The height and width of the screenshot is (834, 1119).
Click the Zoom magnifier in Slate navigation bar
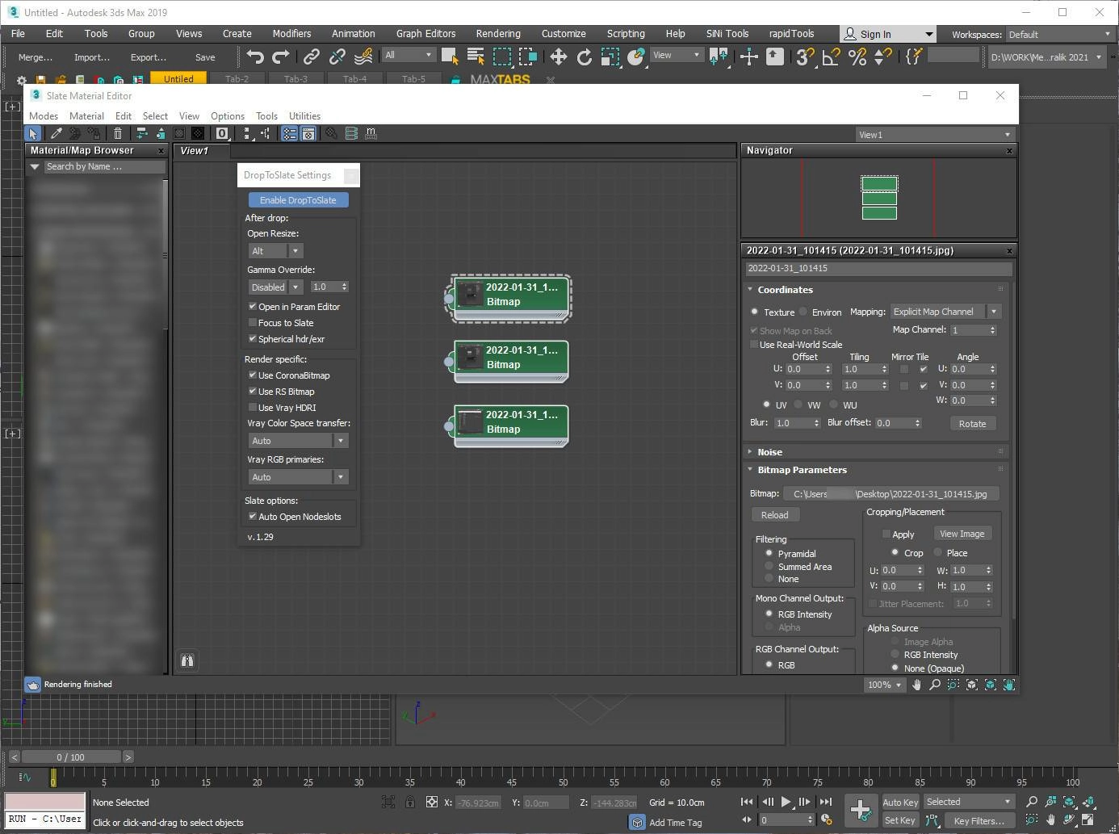(935, 685)
